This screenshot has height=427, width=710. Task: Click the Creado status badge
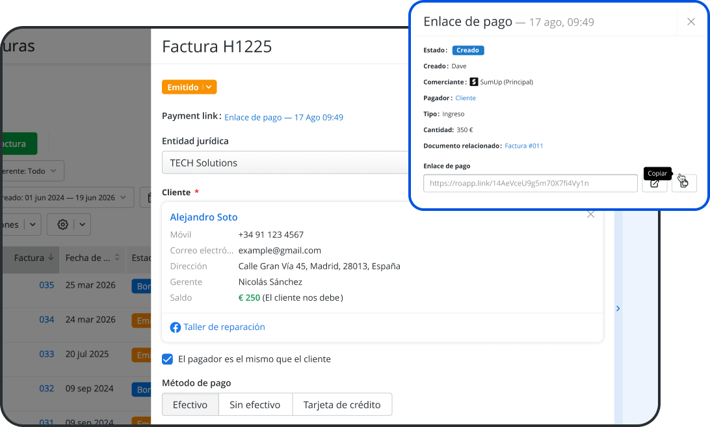(467, 50)
